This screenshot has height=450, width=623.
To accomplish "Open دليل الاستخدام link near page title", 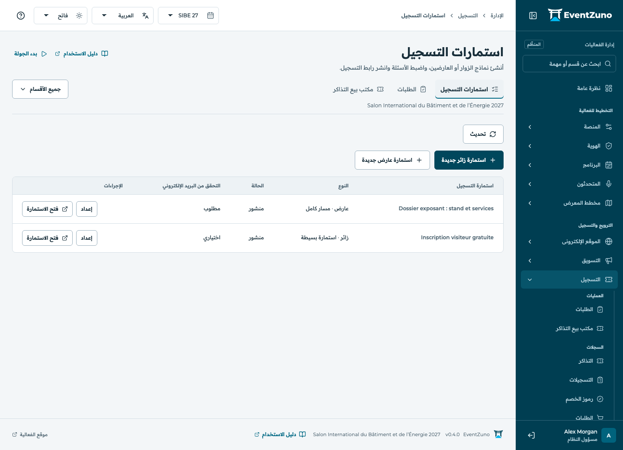I will (x=81, y=54).
